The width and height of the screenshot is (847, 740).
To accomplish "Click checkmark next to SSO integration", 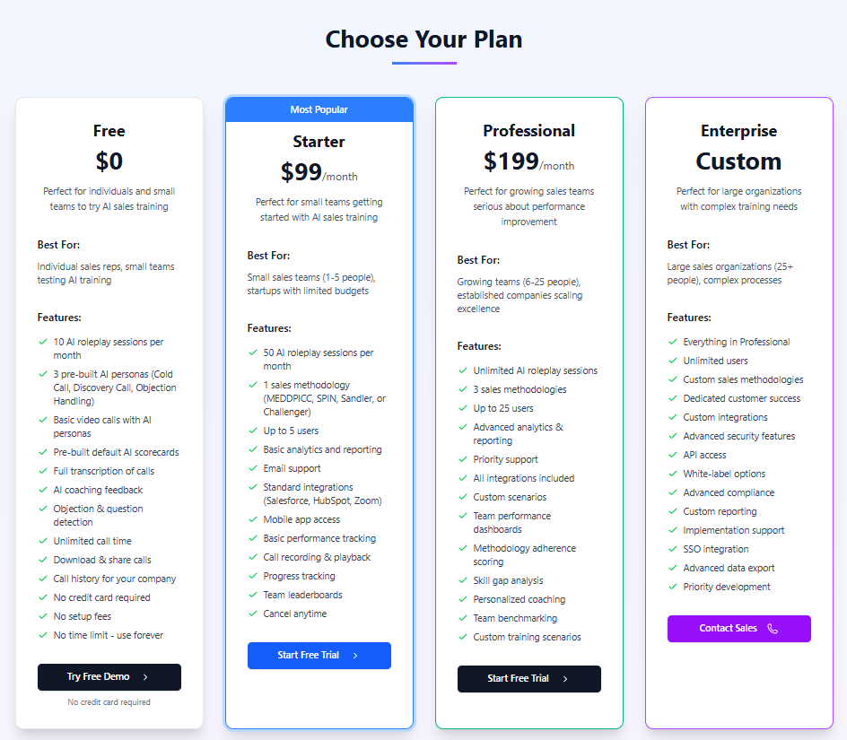I will point(673,549).
